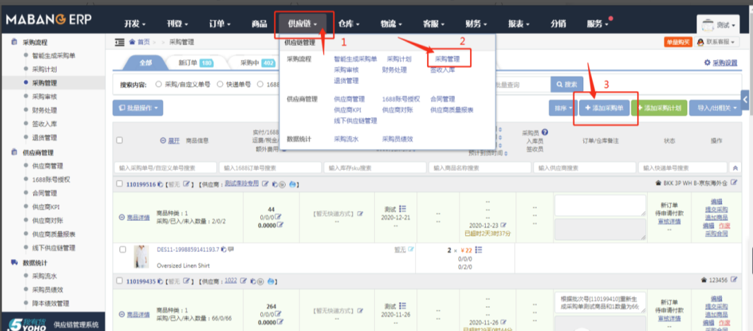Screen dimensions: 753x331
Task: Click the 输入库存sku搜索 input field
Action: point(375,168)
